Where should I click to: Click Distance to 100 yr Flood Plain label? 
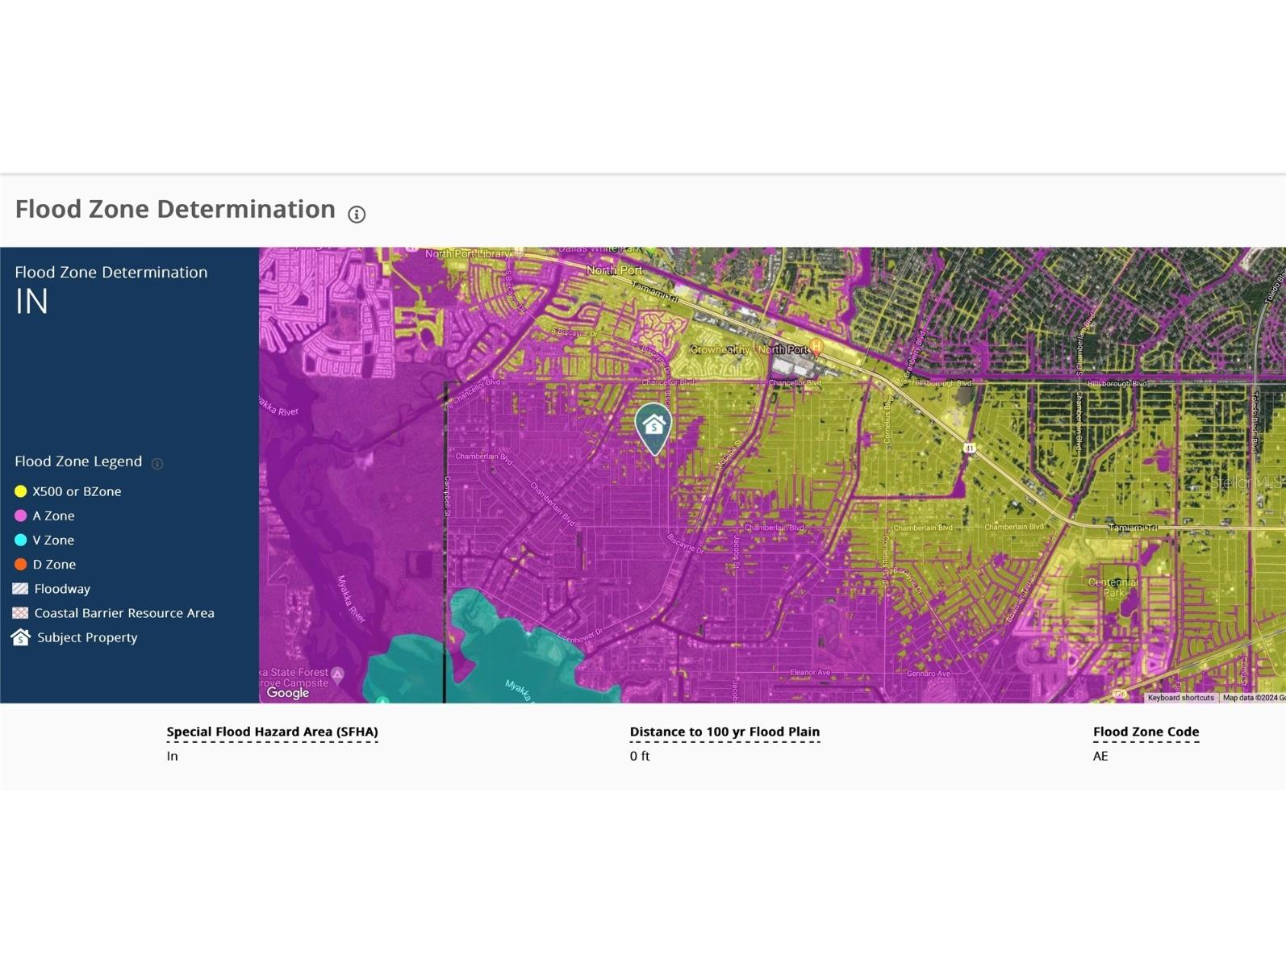pyautogui.click(x=724, y=732)
